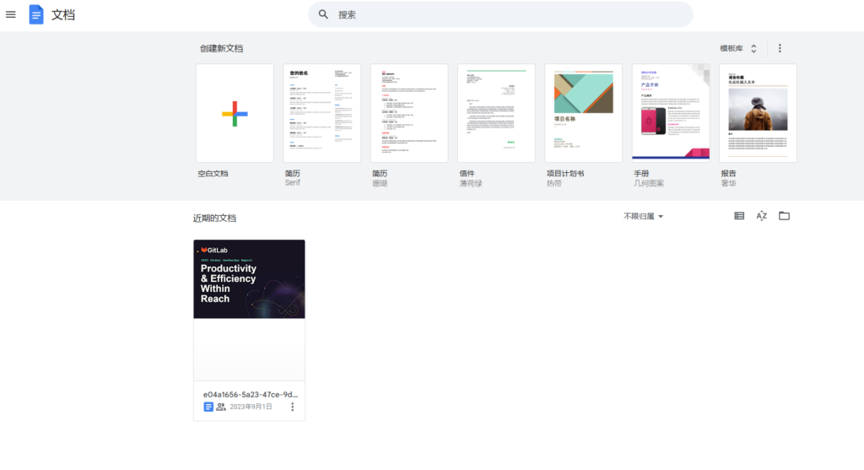Open the template section more options menu

[780, 48]
